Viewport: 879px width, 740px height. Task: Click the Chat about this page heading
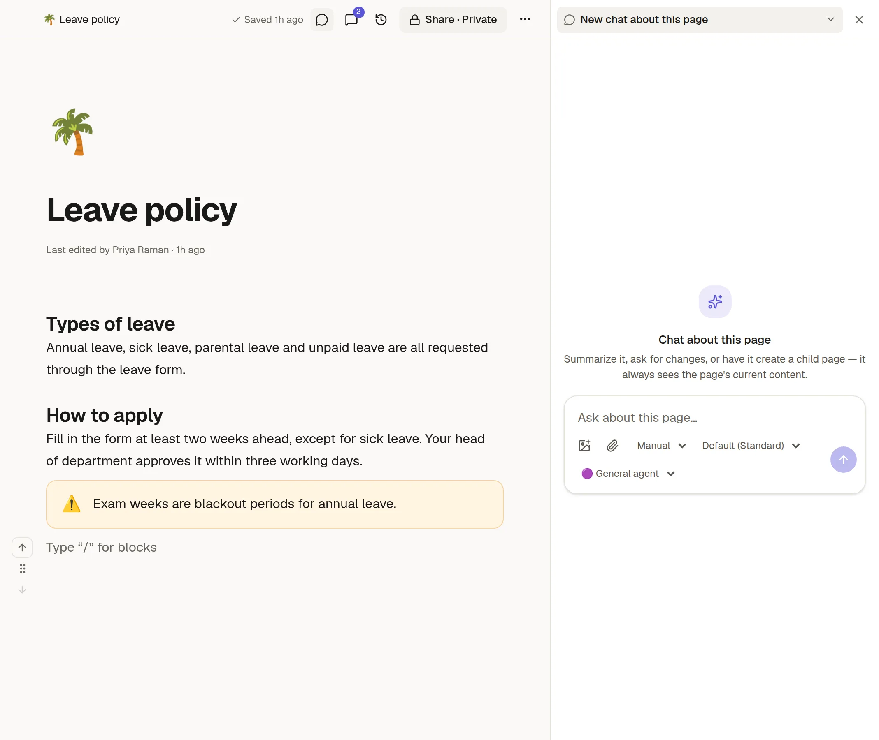pyautogui.click(x=714, y=340)
